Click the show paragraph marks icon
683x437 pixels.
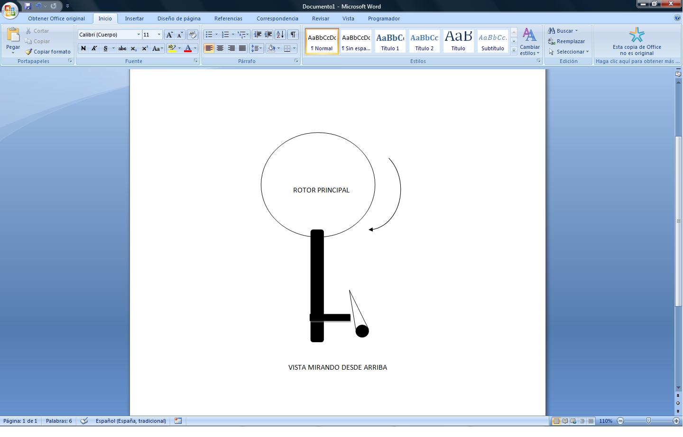[x=293, y=35]
